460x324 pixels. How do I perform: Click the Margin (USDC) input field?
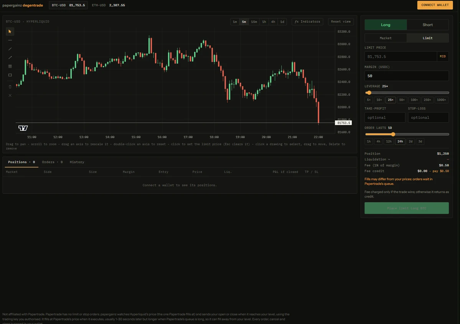[x=407, y=76]
